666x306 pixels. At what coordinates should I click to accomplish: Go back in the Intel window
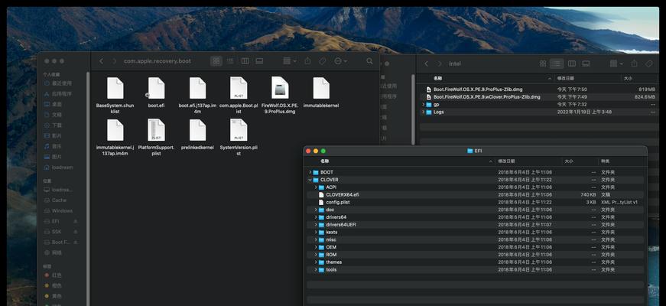pos(427,63)
